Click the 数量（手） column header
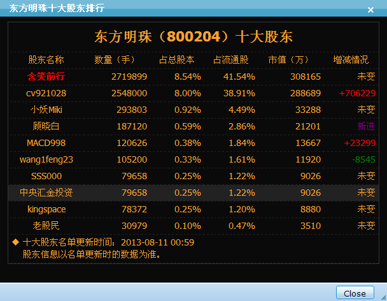The height and width of the screenshot is (301, 387). click(115, 60)
